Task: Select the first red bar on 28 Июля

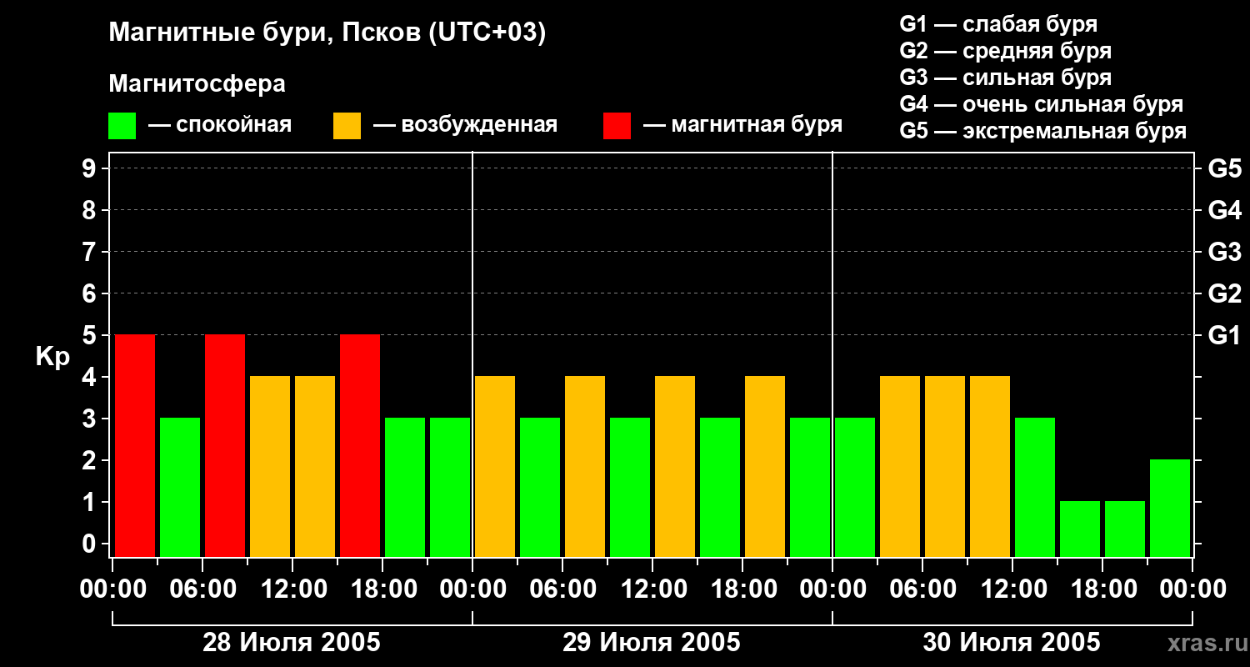Action: coord(134,445)
